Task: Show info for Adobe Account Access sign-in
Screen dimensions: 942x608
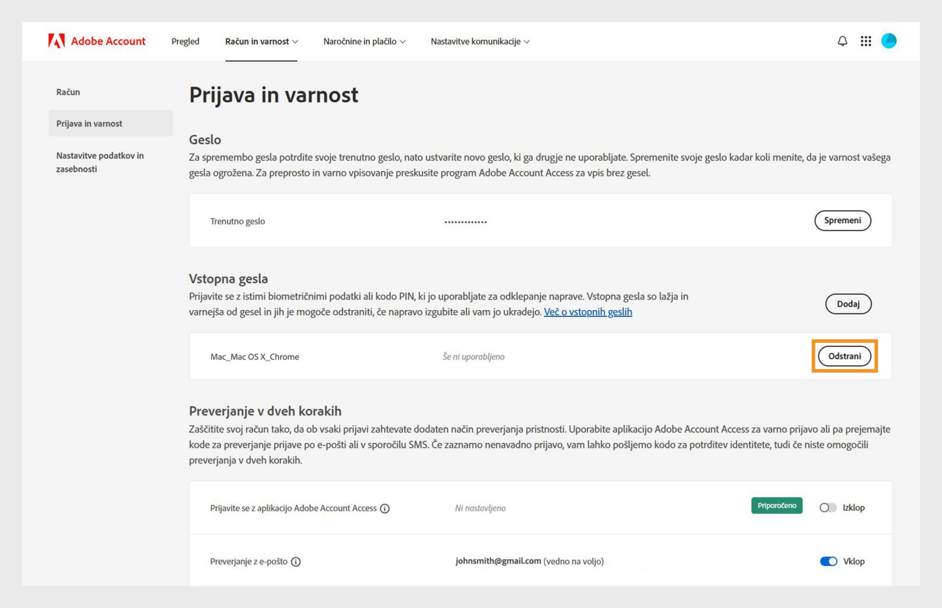Action: coord(385,508)
